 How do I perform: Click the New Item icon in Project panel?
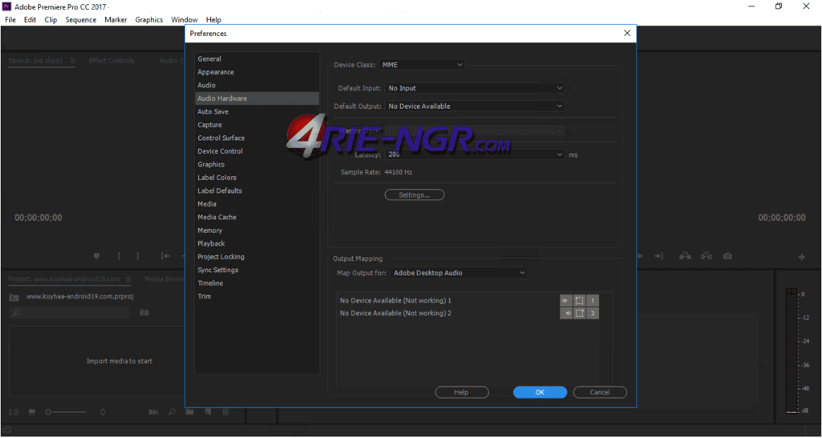[x=208, y=411]
